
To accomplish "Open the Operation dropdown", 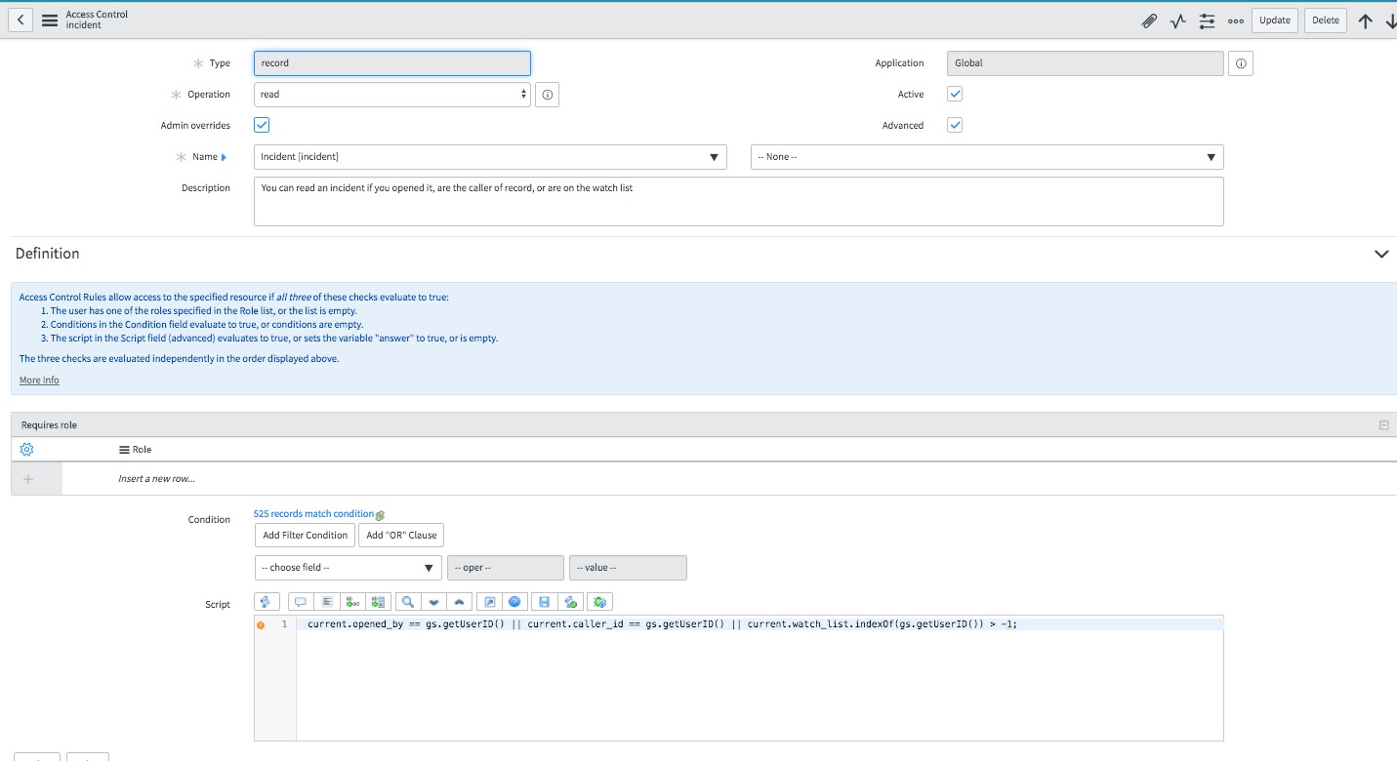I will tap(392, 95).
